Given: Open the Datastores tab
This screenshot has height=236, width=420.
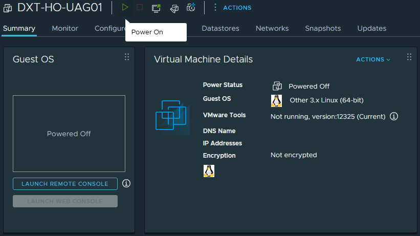Looking at the screenshot, I should pyautogui.click(x=220, y=29).
